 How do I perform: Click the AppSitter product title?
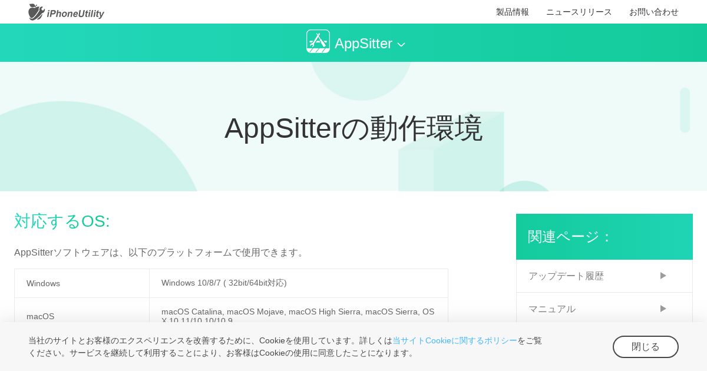pyautogui.click(x=364, y=44)
